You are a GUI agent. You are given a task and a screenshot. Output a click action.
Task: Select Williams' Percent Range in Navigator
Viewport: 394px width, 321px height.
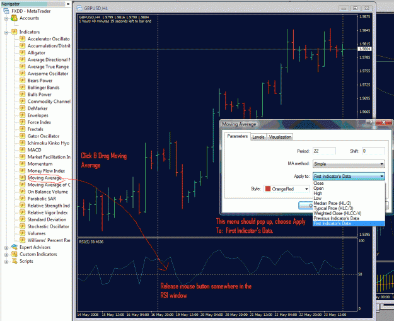(49, 240)
